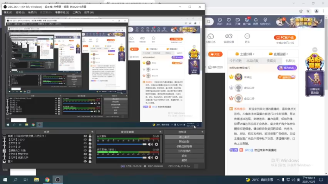The image size is (328, 184).
Task: Open the browser three-dot menu
Action: pos(323,11)
